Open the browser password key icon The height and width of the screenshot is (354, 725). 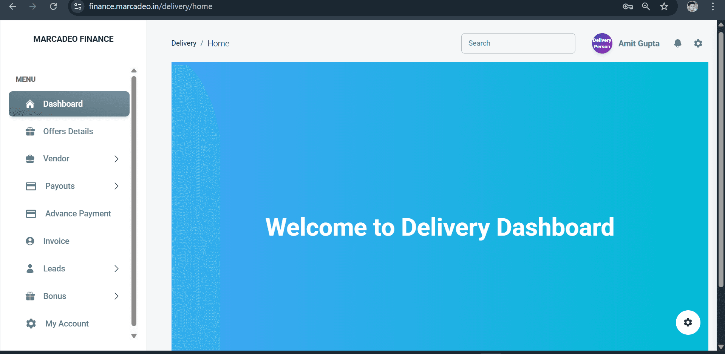[x=628, y=6]
